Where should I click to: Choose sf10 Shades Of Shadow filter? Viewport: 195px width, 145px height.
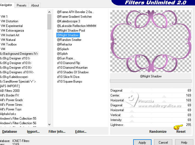73,72
